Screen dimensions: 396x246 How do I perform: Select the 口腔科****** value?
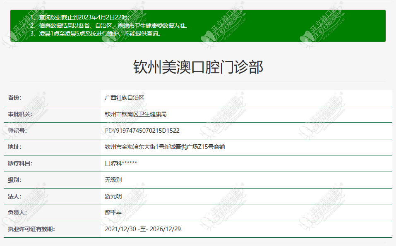point(121,163)
